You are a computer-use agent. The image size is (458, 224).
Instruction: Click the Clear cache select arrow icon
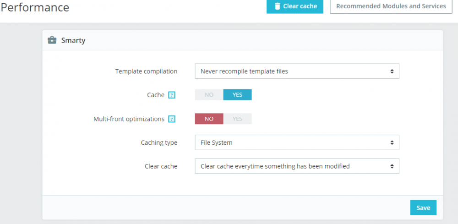click(392, 166)
